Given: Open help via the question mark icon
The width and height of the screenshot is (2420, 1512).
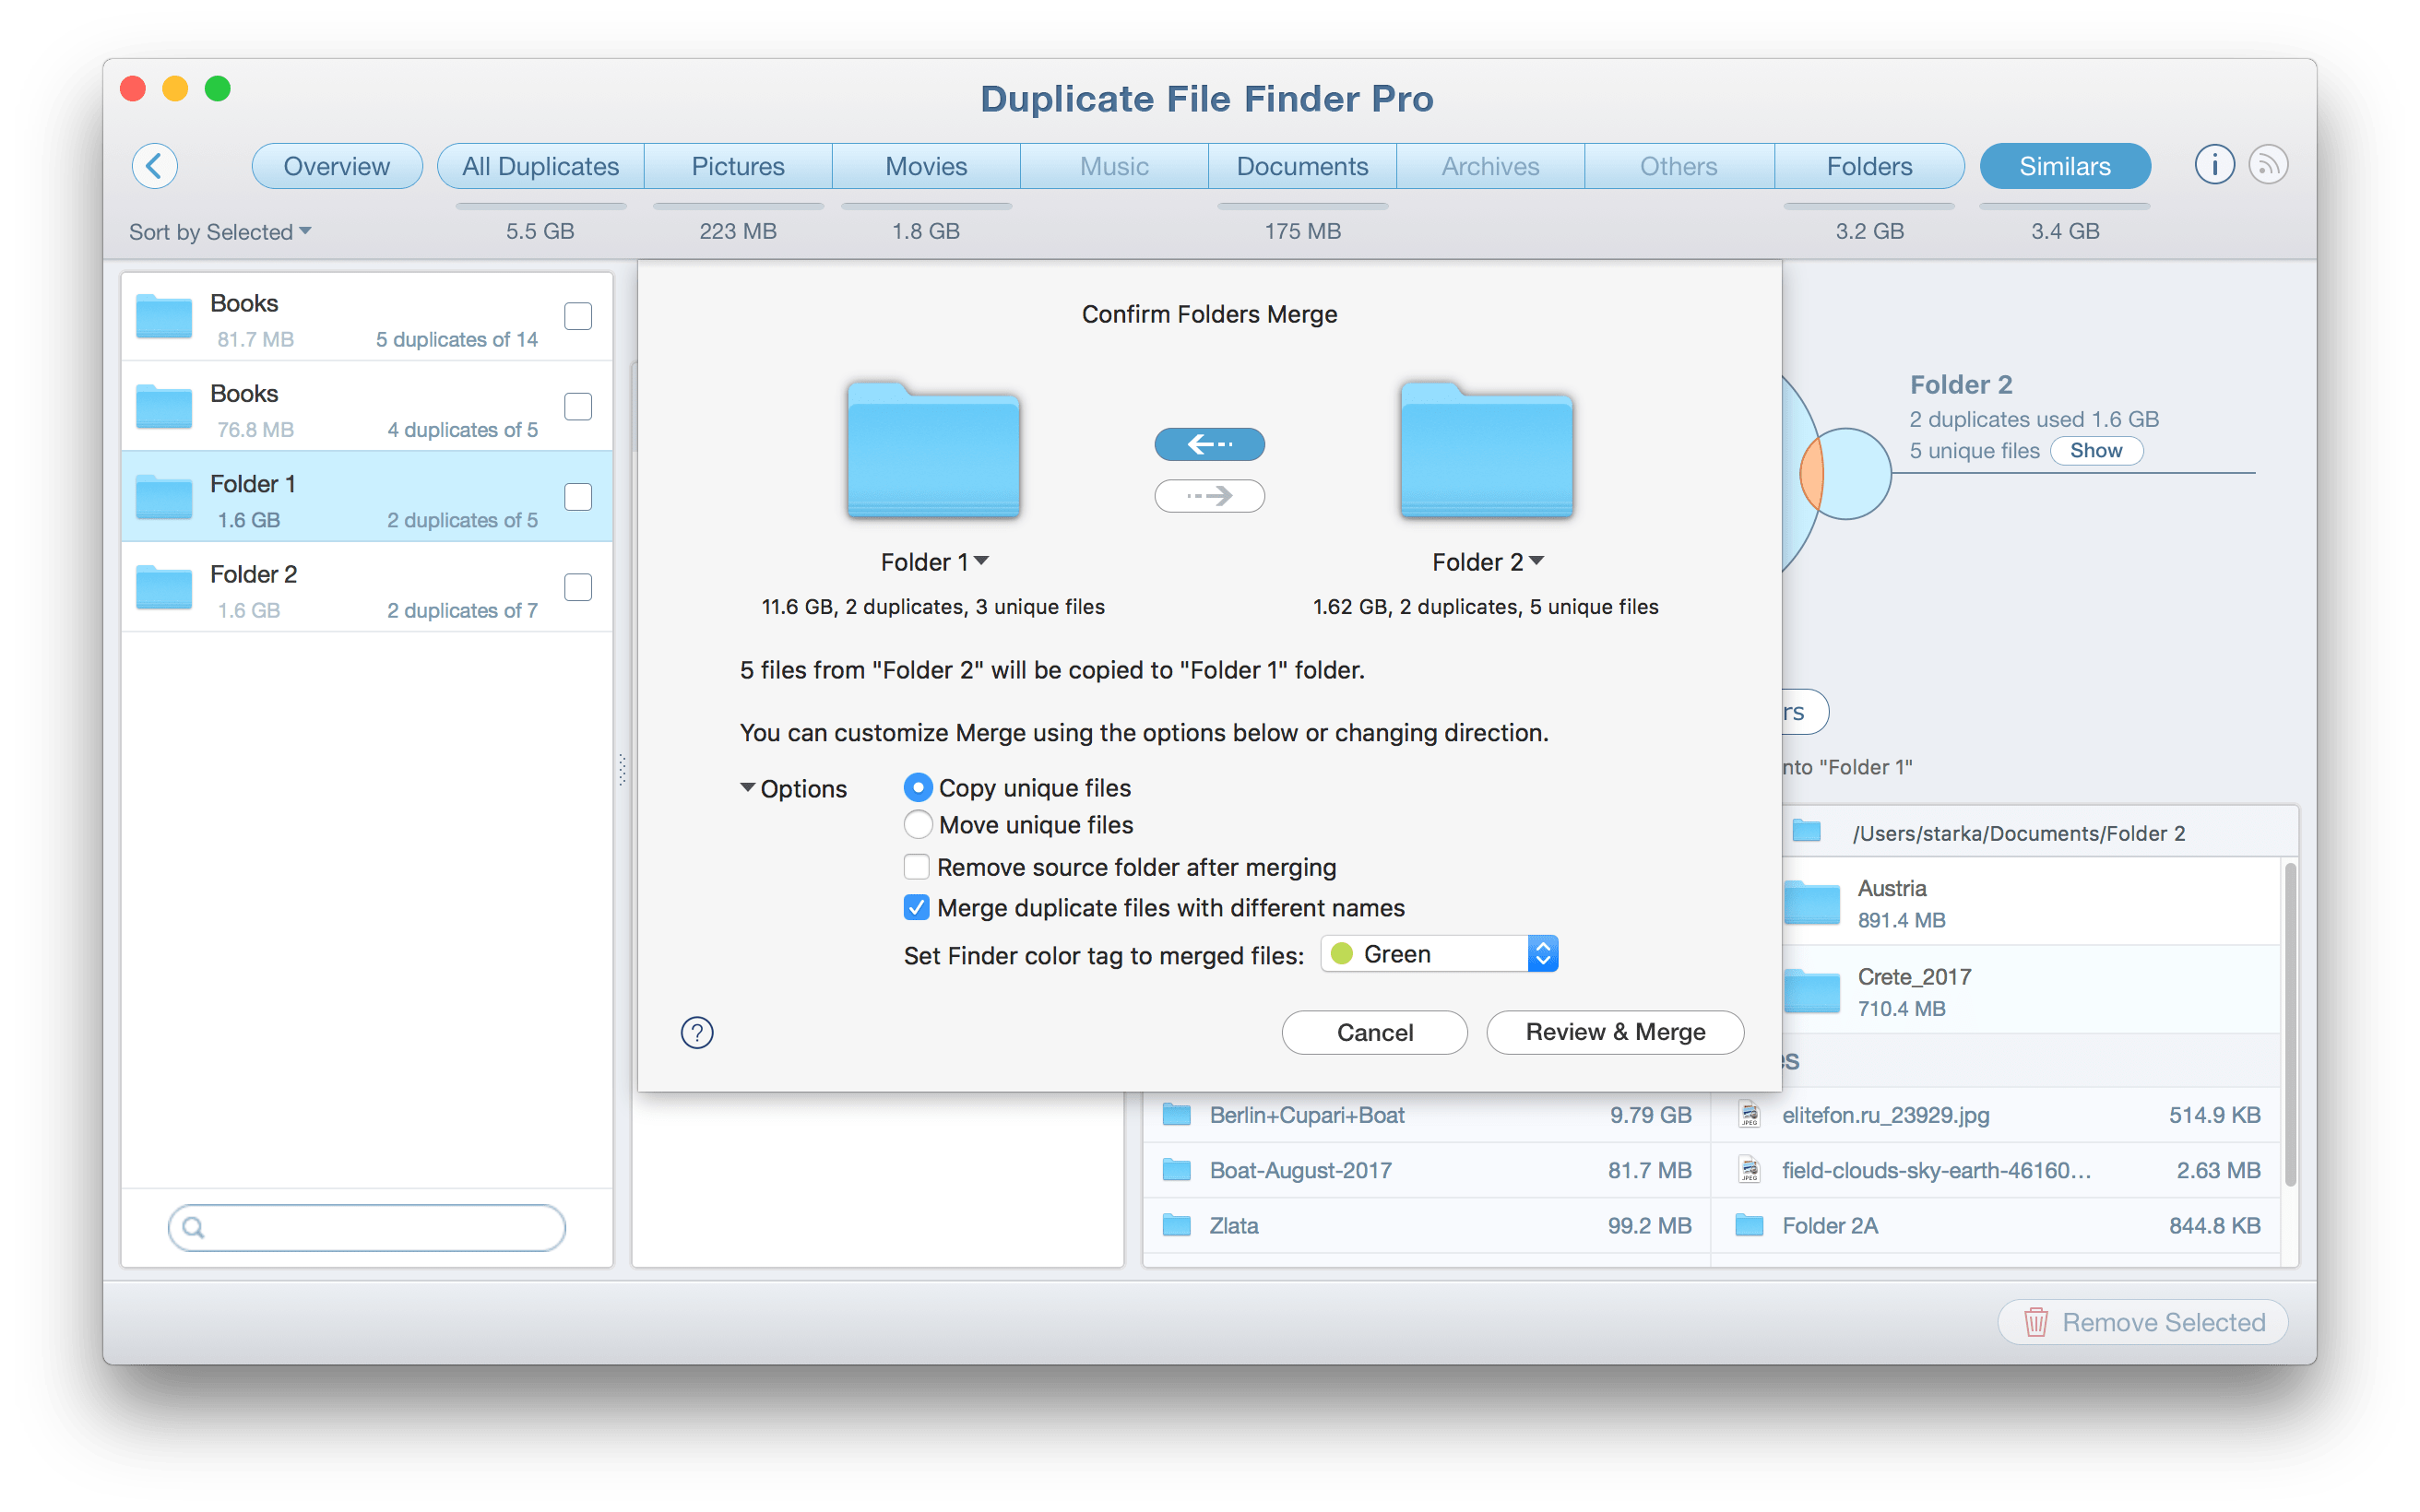Looking at the screenshot, I should (x=696, y=1032).
